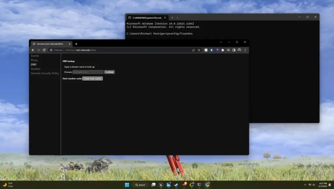Viewport: 334px width, 189px height.
Task: Click the blue extension icon in toolbar
Action: click(211, 50)
